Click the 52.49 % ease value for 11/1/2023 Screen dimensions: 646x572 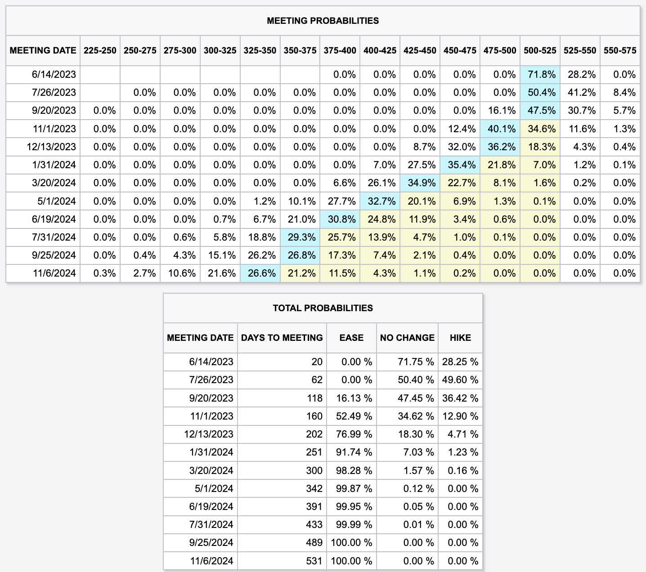click(x=351, y=416)
